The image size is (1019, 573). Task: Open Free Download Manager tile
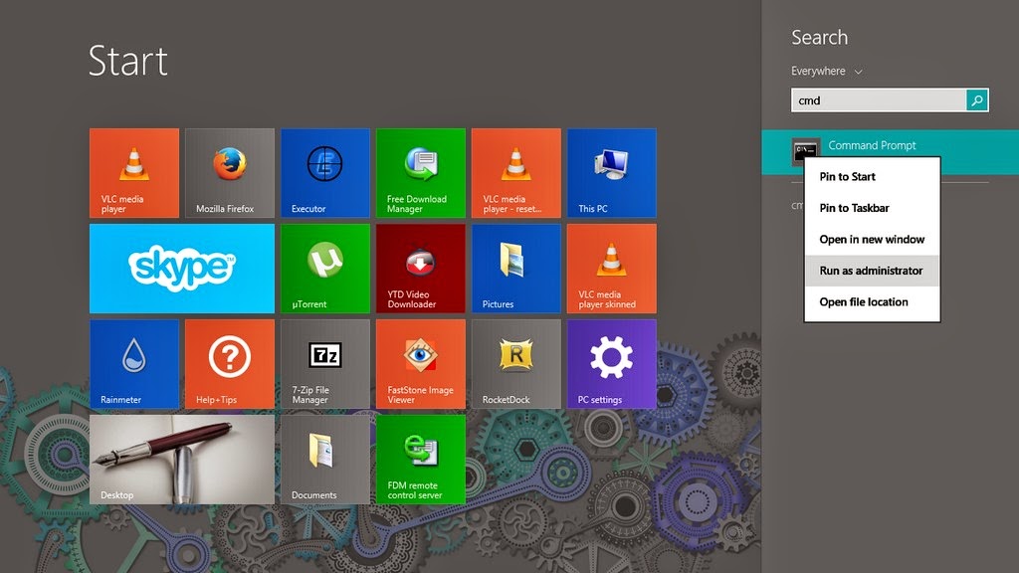(x=421, y=173)
